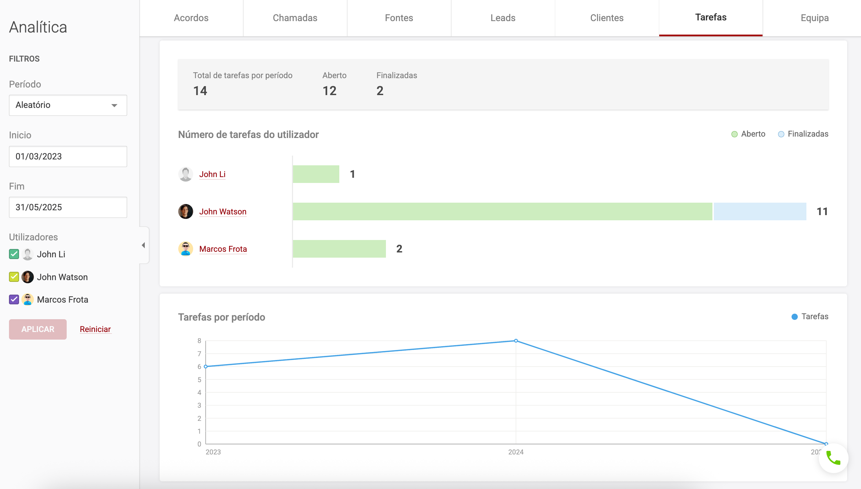
Task: Click the Inicio date field
Action: click(68, 156)
